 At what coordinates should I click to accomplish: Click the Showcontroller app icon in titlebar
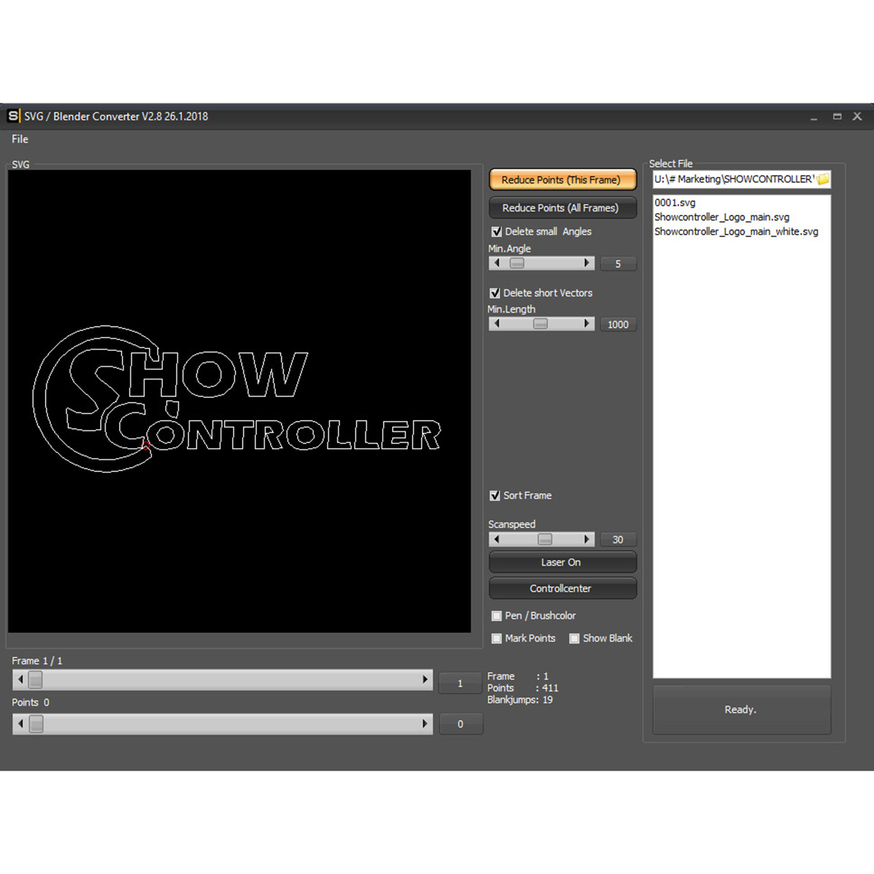pyautogui.click(x=15, y=117)
